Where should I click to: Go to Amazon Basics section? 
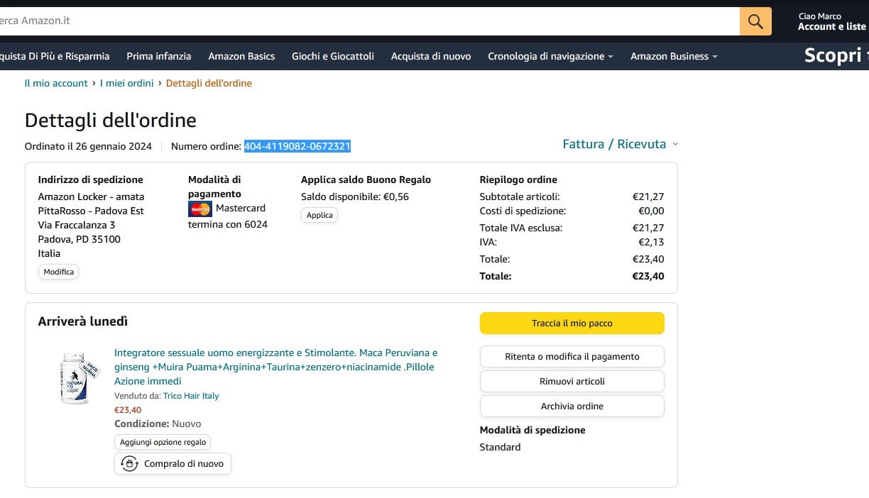pyautogui.click(x=241, y=56)
